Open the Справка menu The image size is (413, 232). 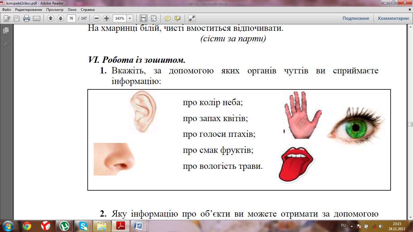[88, 10]
